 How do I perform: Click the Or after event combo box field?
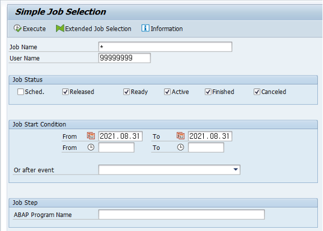(169, 169)
